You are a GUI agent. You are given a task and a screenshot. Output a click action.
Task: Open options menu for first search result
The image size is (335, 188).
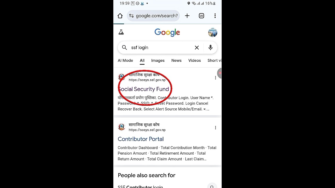point(215,78)
